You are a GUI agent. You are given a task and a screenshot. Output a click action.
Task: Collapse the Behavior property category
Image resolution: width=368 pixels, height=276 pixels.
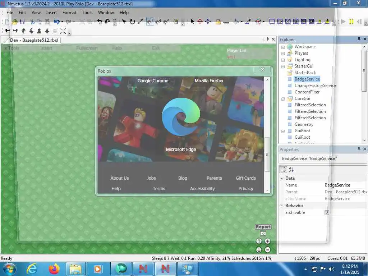tap(282, 206)
